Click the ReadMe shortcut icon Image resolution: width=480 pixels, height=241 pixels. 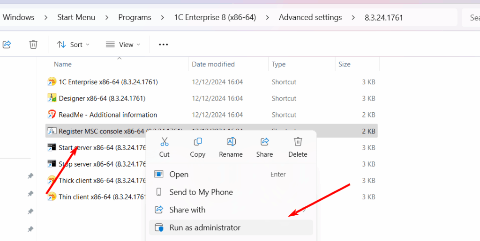coord(52,115)
